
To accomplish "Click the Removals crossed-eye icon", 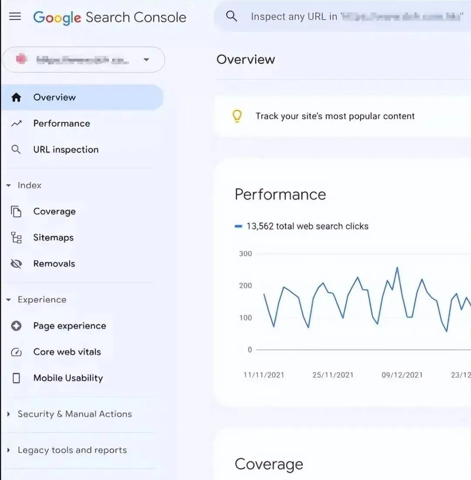I will click(x=16, y=264).
